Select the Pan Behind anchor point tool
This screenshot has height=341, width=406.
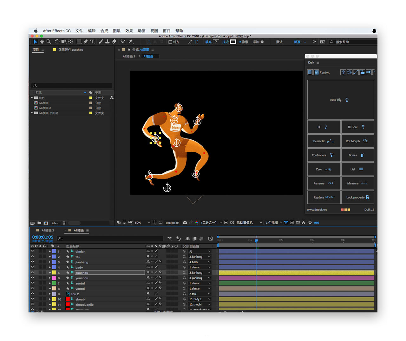70,42
